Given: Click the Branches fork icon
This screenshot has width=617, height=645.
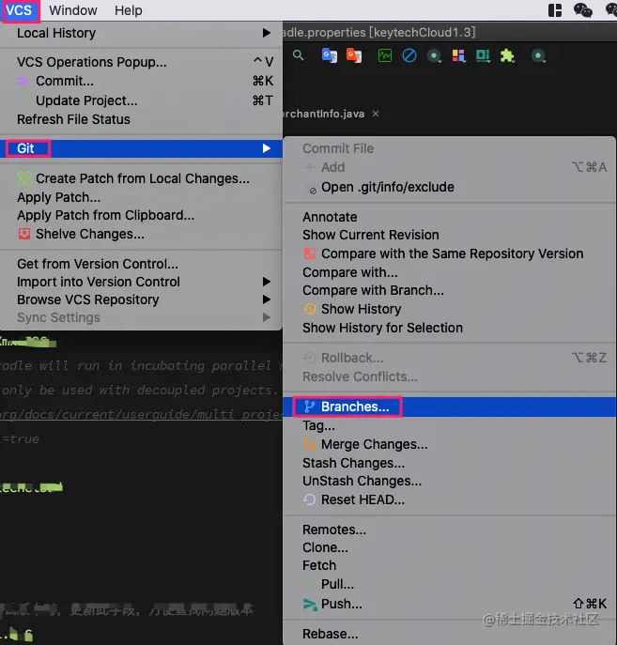Looking at the screenshot, I should click(309, 407).
